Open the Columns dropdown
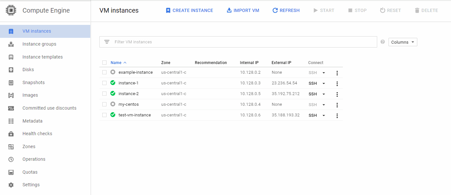This screenshot has height=195, width=451. (x=402, y=42)
